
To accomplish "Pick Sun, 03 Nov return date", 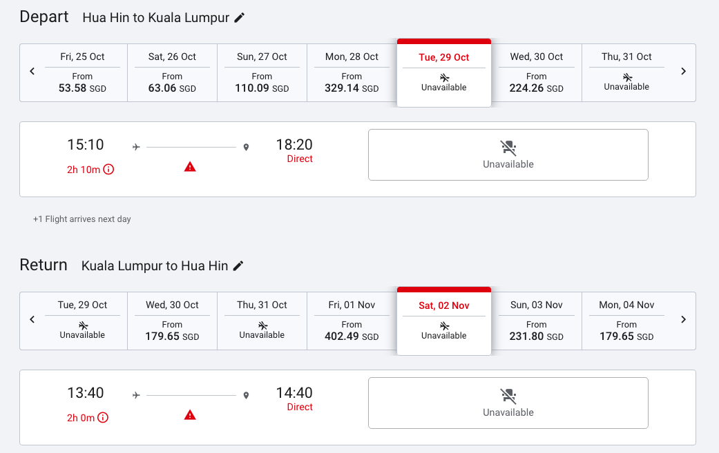I will point(537,321).
